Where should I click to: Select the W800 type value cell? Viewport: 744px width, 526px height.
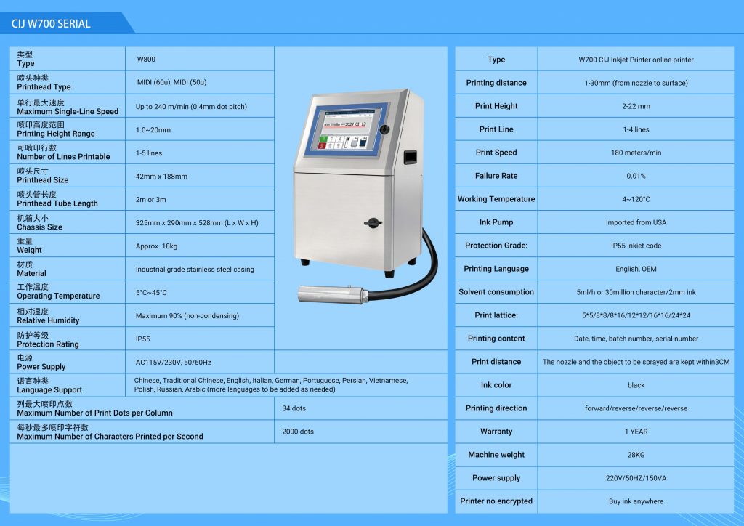point(146,60)
